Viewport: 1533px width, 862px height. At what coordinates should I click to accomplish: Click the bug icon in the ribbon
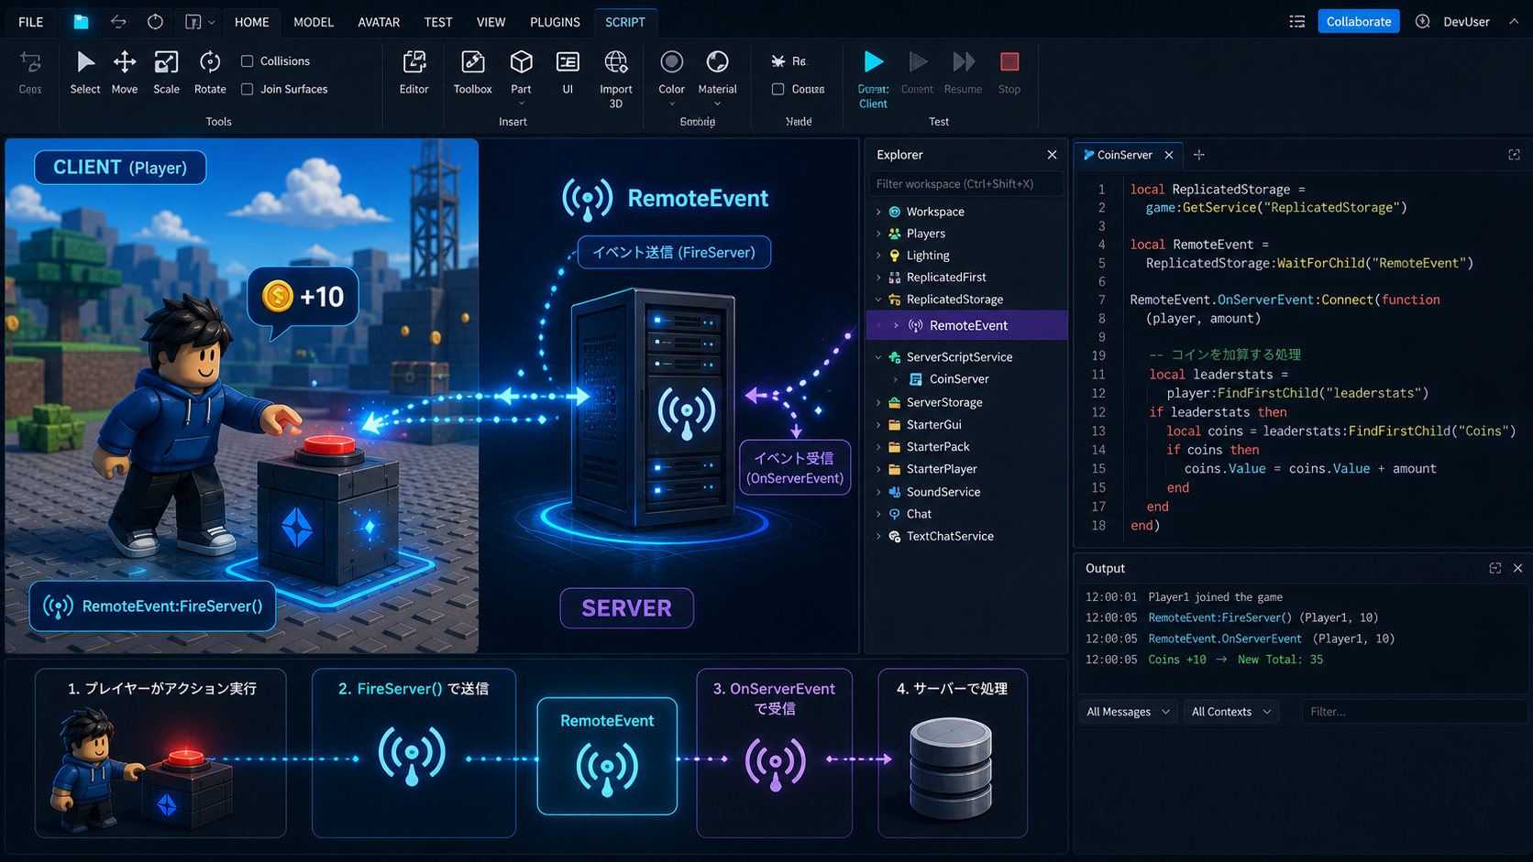[x=778, y=61]
